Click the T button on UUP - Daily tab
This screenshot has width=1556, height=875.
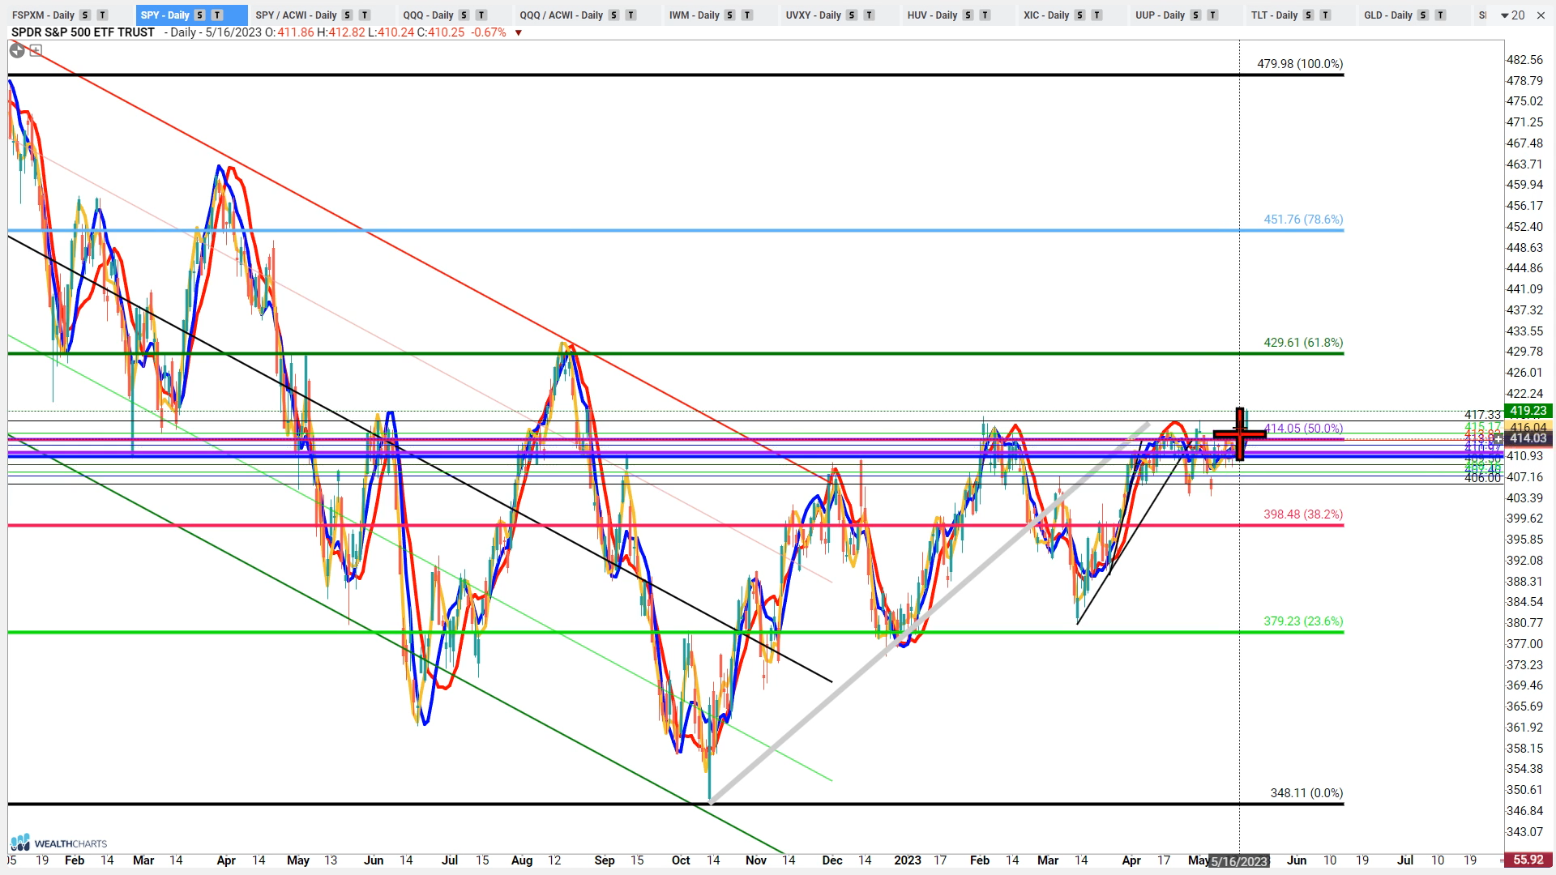(1212, 15)
